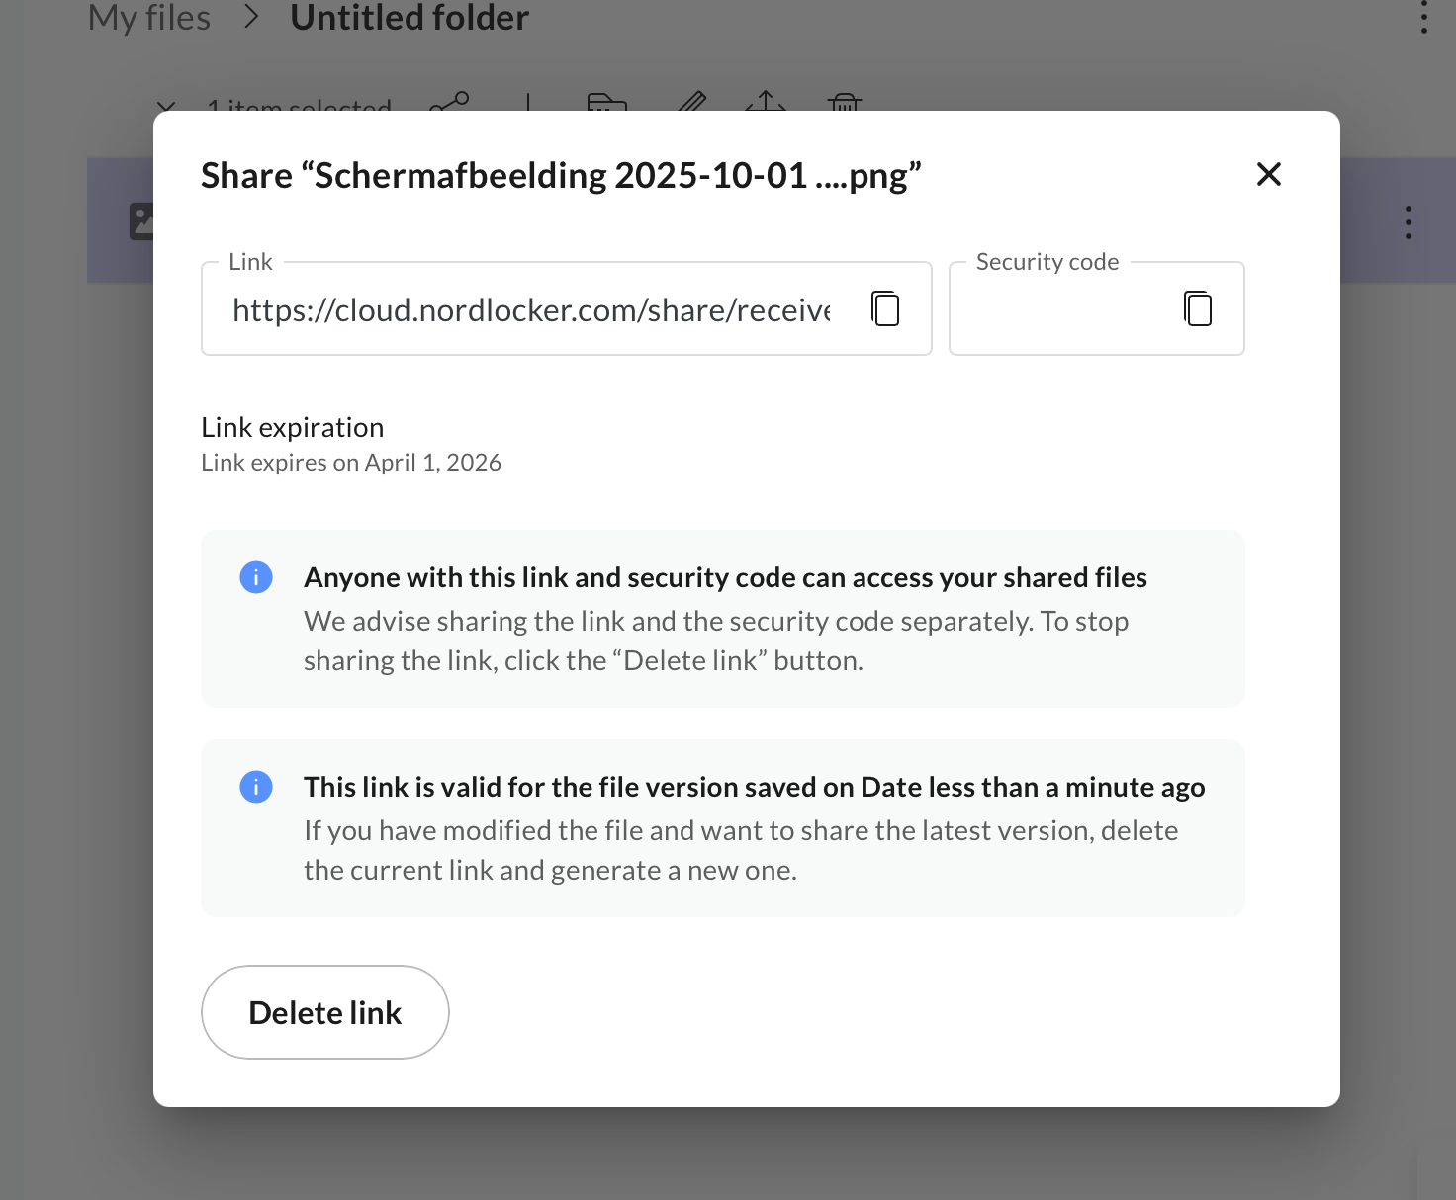Copy the security code using its copy icon
The width and height of the screenshot is (1456, 1200).
click(1197, 308)
